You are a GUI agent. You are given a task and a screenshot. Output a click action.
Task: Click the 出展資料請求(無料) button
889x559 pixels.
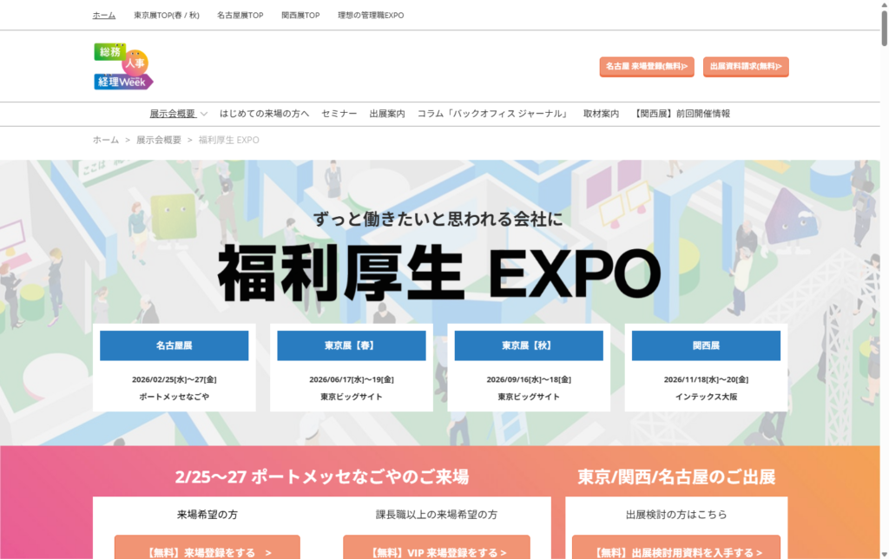(x=746, y=66)
